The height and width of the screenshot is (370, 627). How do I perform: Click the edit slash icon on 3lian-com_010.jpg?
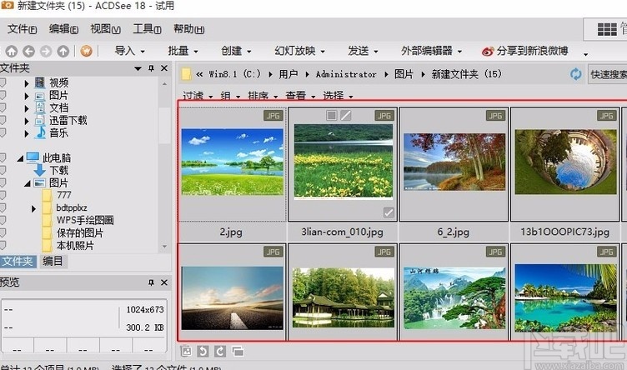coord(345,116)
